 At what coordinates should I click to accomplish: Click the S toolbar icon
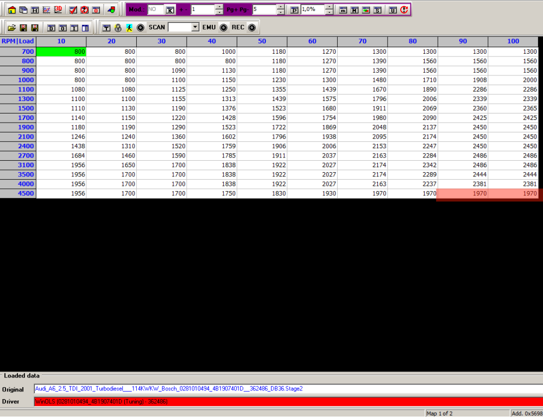(x=377, y=10)
